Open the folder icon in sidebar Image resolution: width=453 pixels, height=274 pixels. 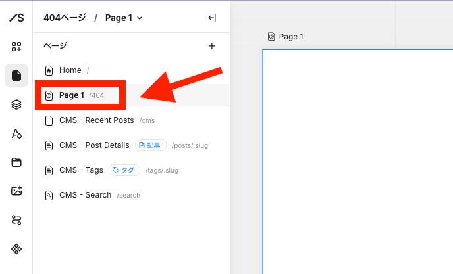point(16,162)
